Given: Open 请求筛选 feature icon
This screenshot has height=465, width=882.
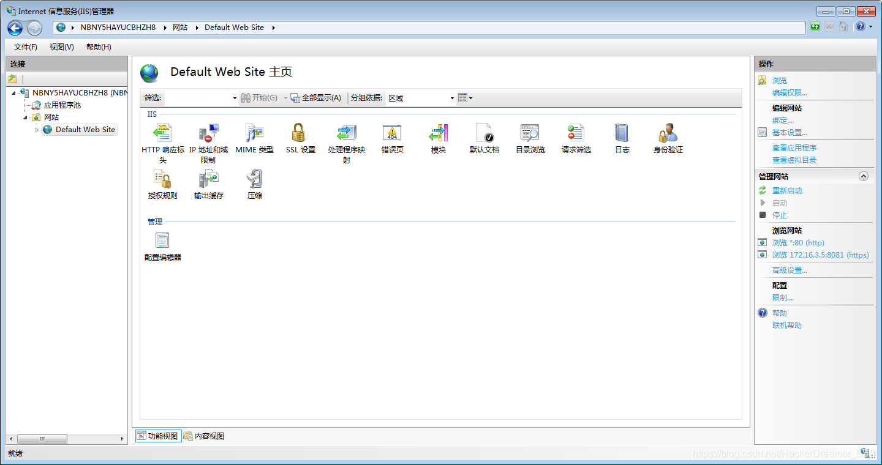Looking at the screenshot, I should (576, 133).
